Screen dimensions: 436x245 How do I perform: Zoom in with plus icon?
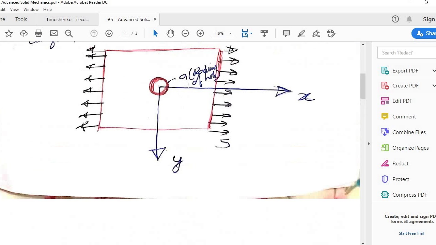pos(200,33)
